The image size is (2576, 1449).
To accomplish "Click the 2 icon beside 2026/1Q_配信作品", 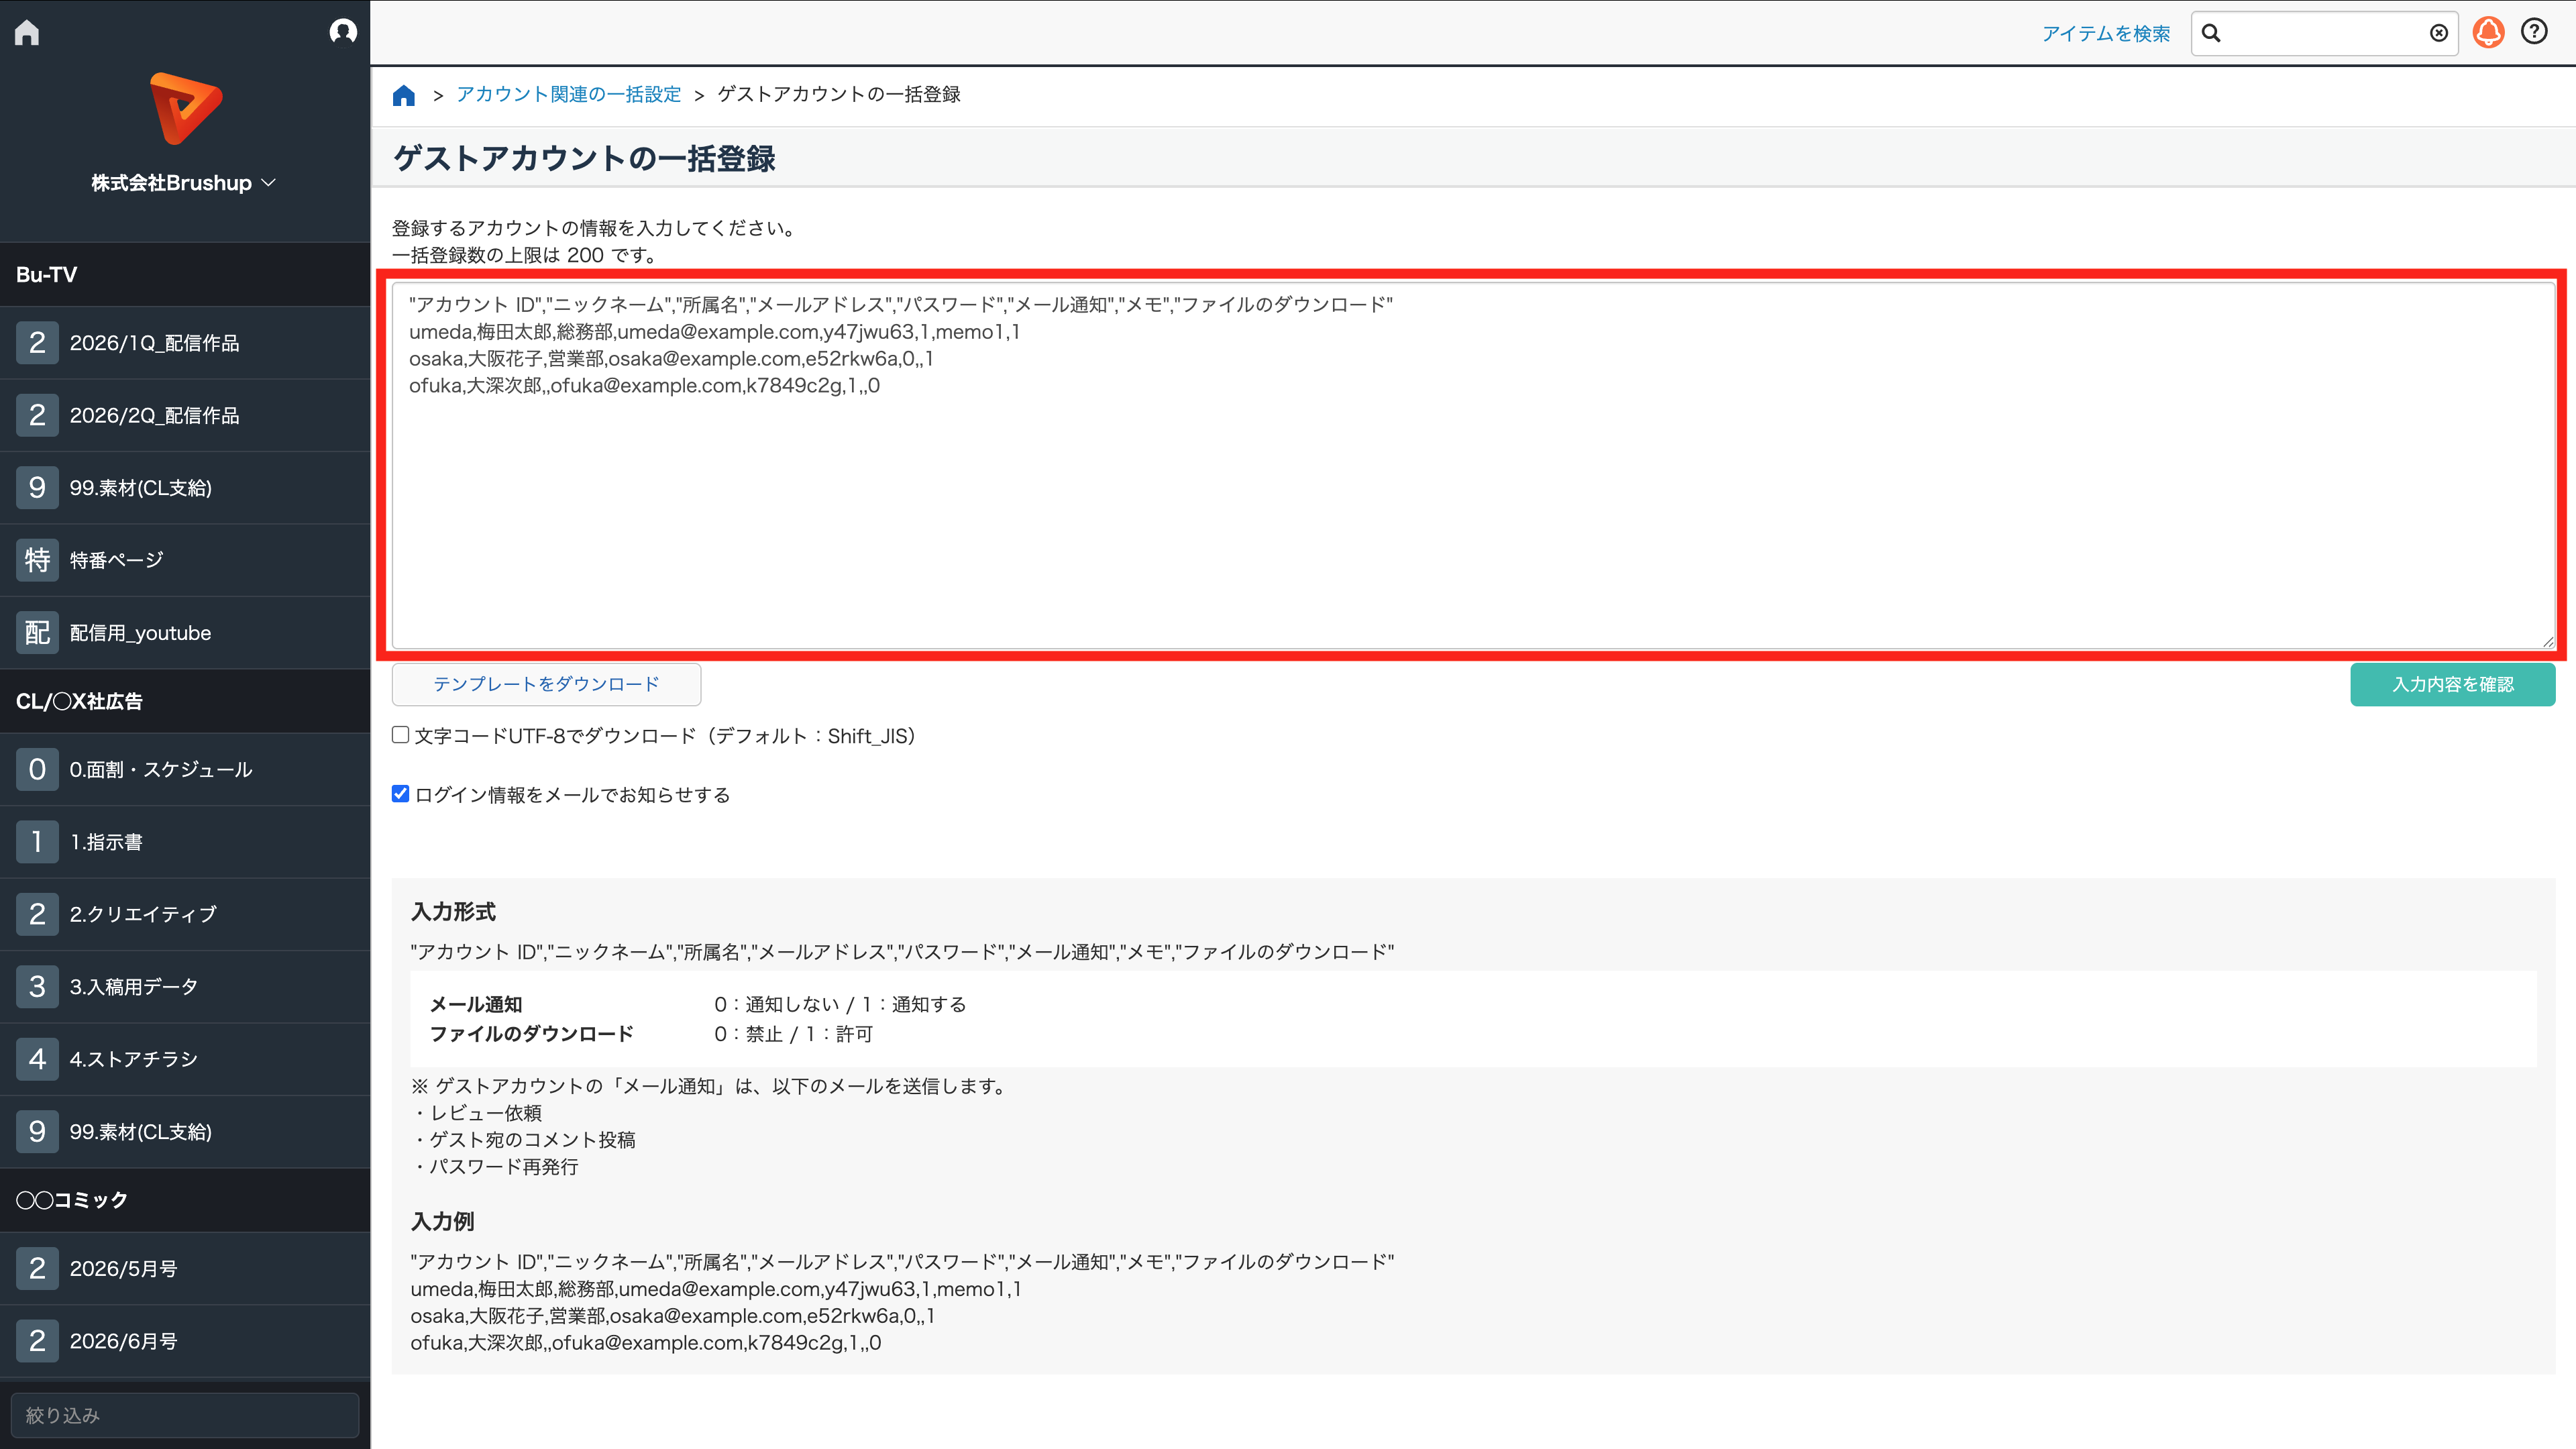I will click(x=37, y=343).
